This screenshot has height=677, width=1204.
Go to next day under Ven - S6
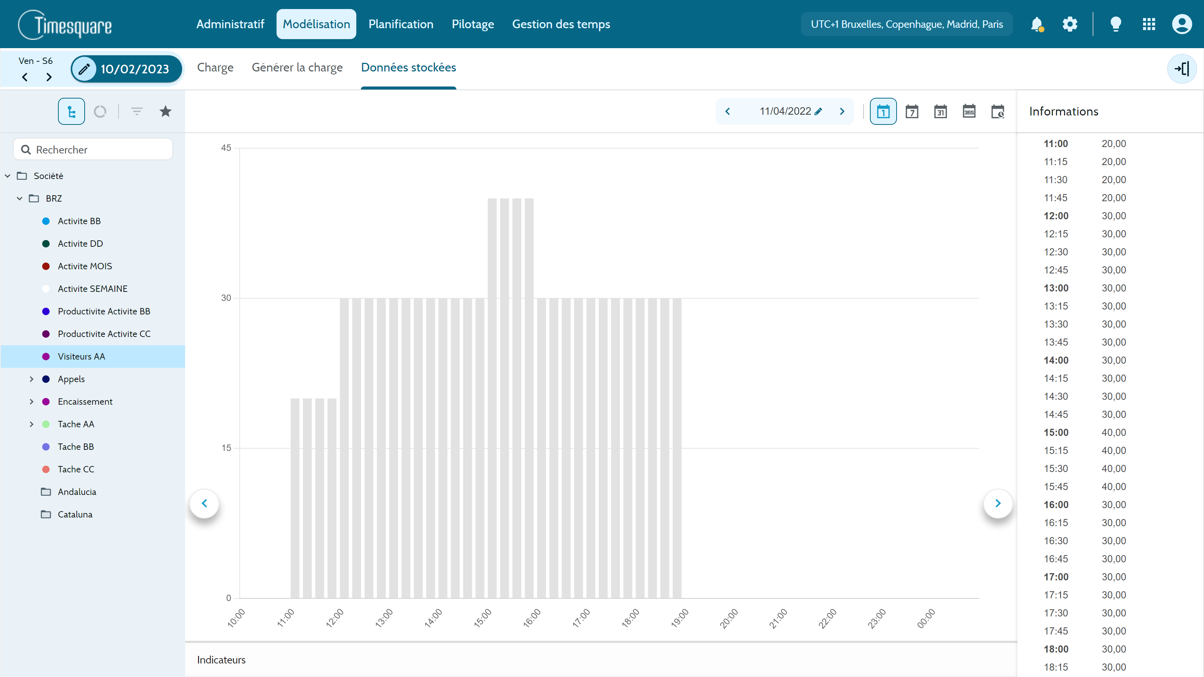click(x=49, y=77)
